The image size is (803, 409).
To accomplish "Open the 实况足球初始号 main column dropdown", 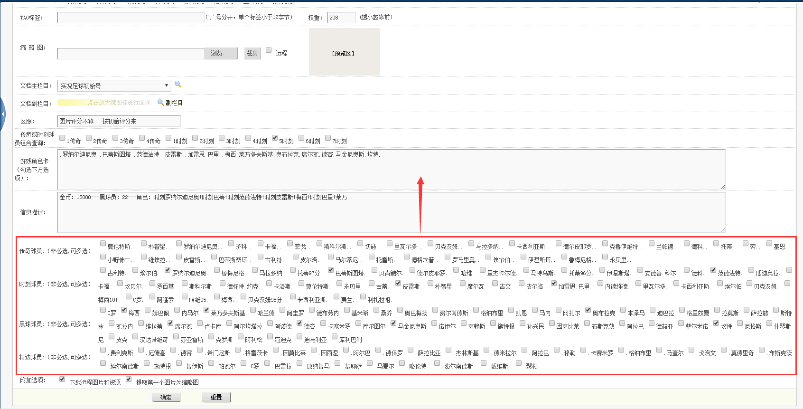I will tap(114, 86).
